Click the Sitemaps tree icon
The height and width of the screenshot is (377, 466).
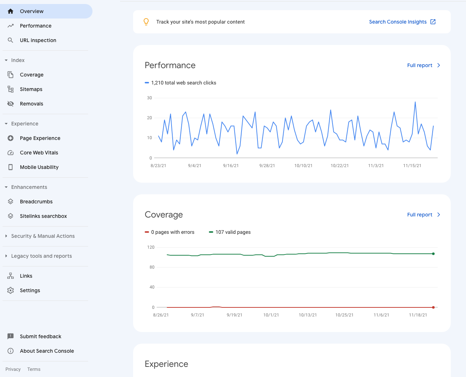[x=11, y=89]
